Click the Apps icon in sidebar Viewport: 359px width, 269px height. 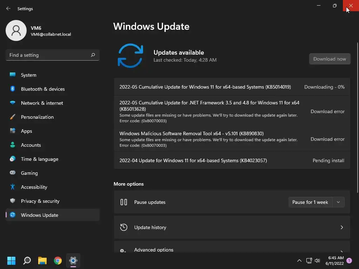[x=13, y=131]
